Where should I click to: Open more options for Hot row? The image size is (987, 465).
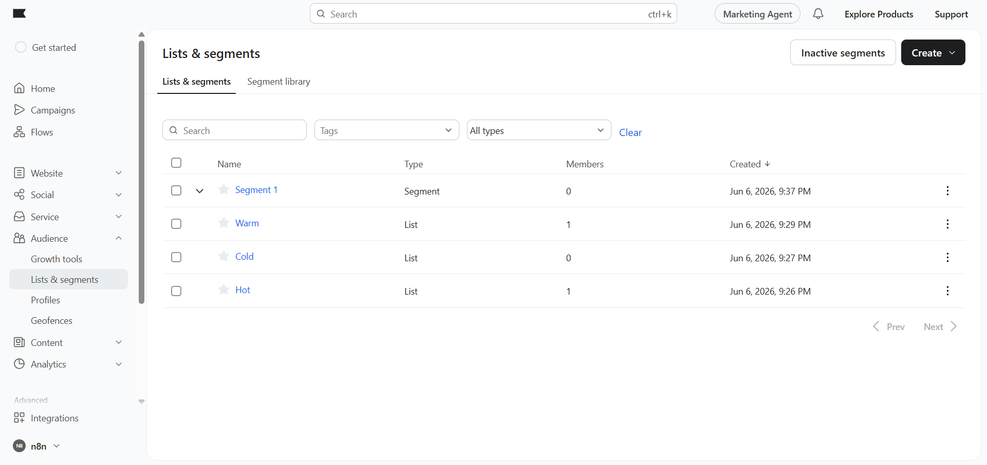(947, 291)
